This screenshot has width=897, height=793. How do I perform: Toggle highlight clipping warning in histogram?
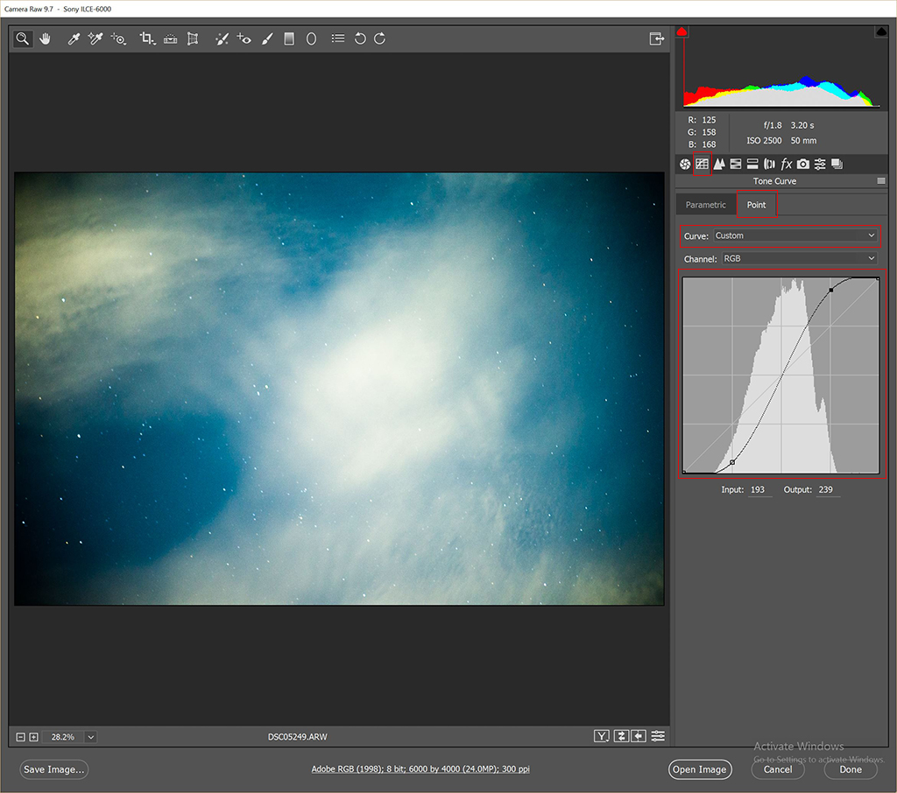[x=881, y=32]
